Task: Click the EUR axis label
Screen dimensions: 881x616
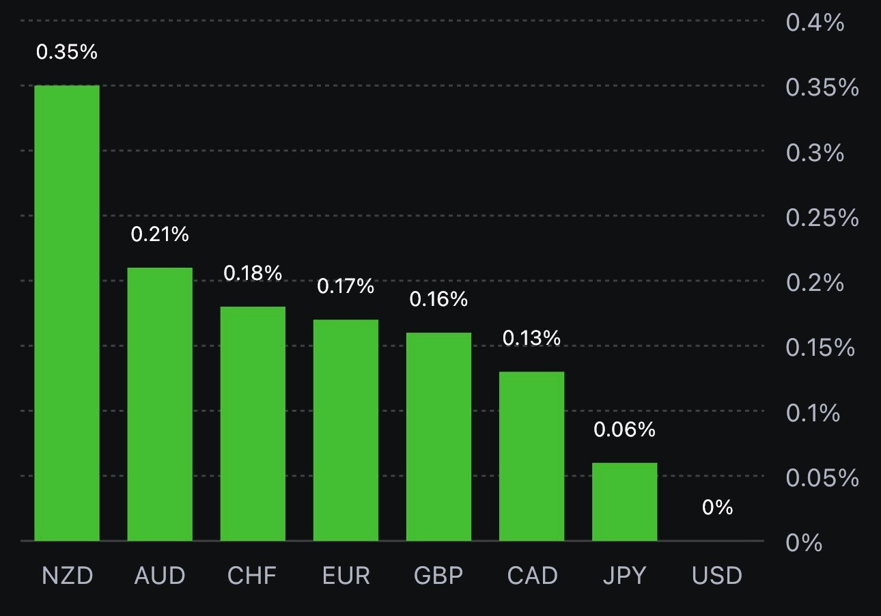Action: pos(346,576)
